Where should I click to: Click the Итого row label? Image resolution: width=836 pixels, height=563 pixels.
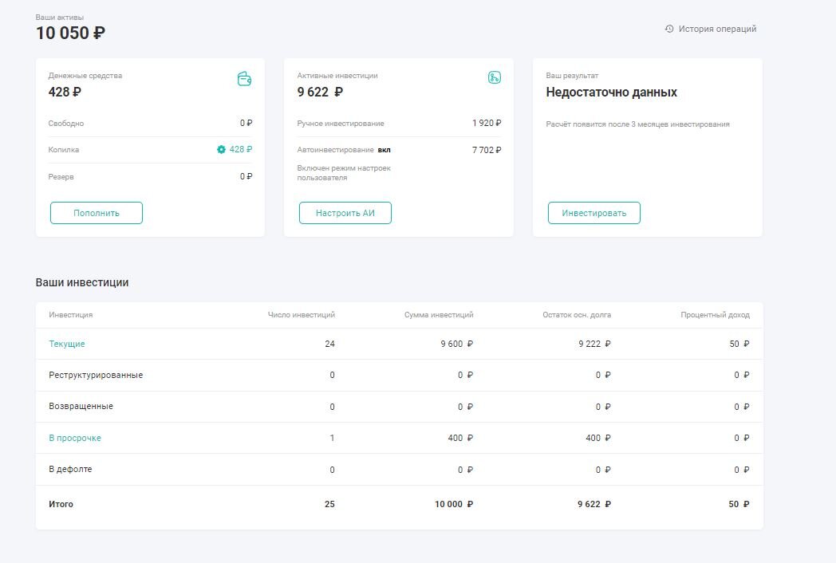point(61,504)
